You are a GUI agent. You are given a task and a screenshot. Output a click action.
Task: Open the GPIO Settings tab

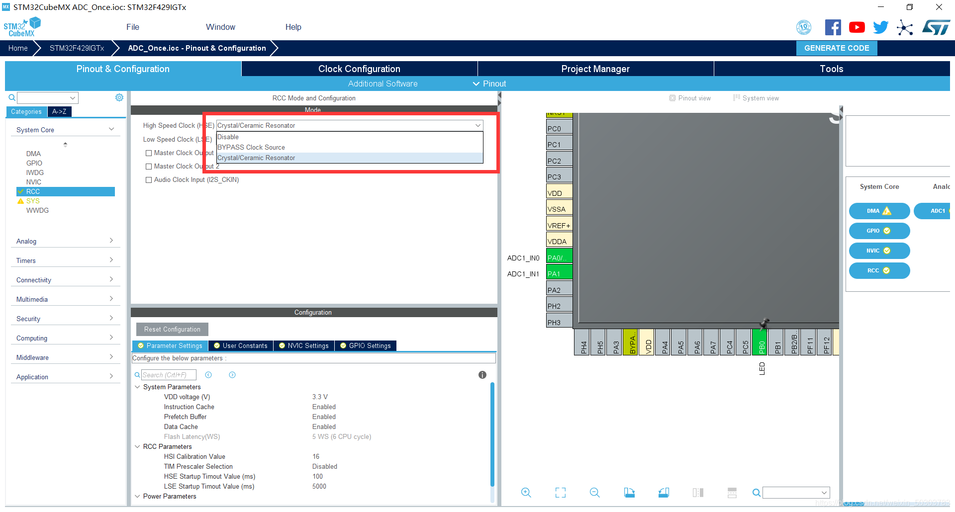(x=366, y=345)
